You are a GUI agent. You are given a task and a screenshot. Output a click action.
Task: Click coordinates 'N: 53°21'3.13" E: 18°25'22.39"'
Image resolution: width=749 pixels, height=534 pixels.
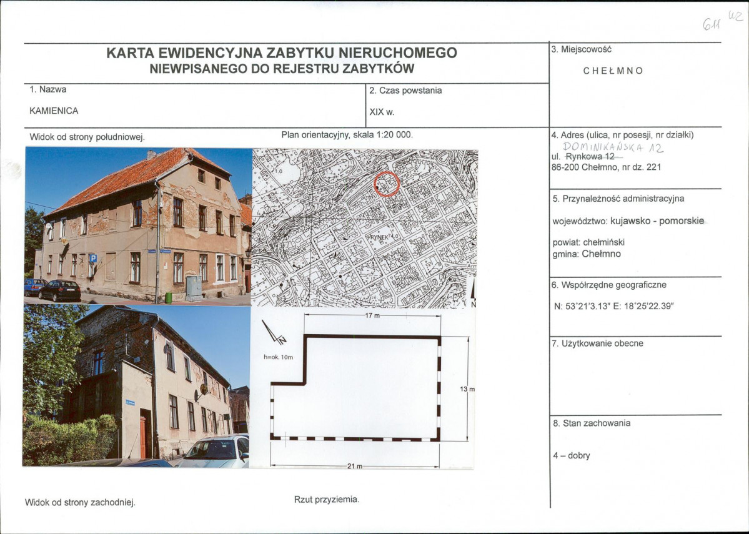614,306
